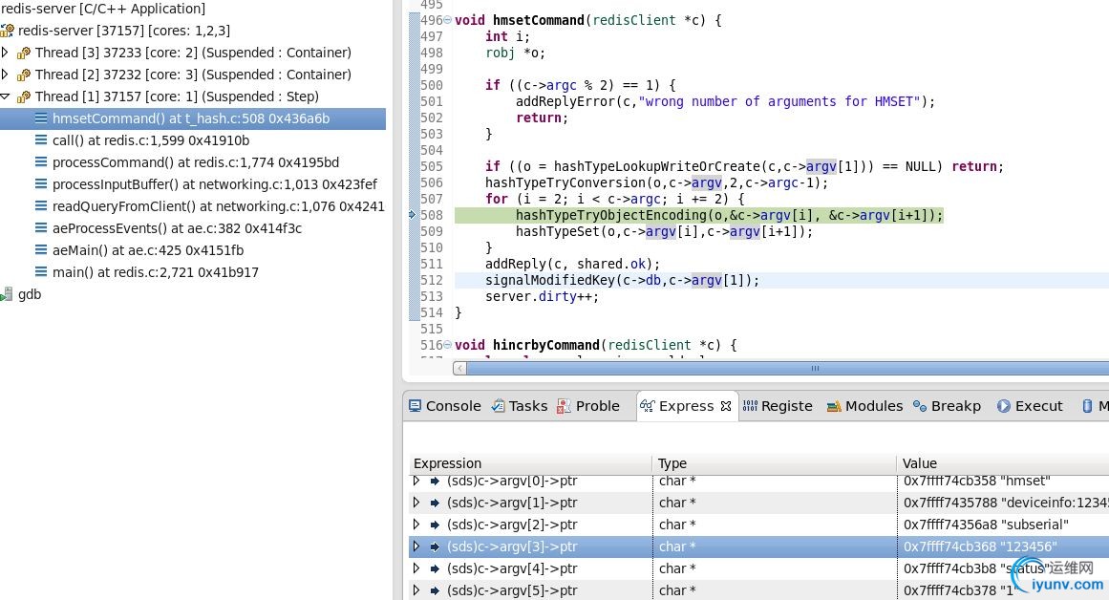Select readQueryFromClient() stack frame
Image resolution: width=1109 pixels, height=600 pixels.
click(218, 206)
